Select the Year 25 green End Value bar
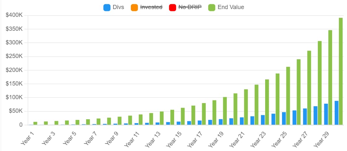This screenshot has height=151, width=347. (x=288, y=96)
